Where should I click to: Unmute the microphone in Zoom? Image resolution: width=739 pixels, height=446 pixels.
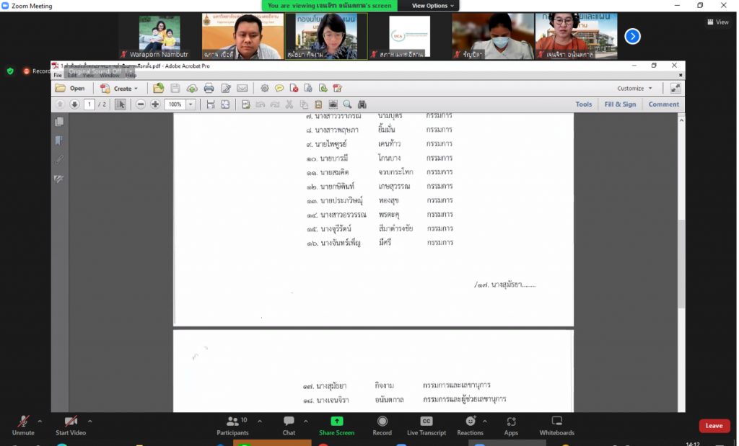(x=23, y=424)
